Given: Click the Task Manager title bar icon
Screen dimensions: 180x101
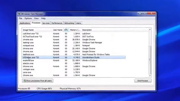Looking at the screenshot, I should click(x=19, y=14).
